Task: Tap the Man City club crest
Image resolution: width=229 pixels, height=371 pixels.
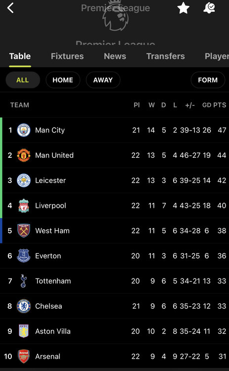Action: [x=24, y=130]
